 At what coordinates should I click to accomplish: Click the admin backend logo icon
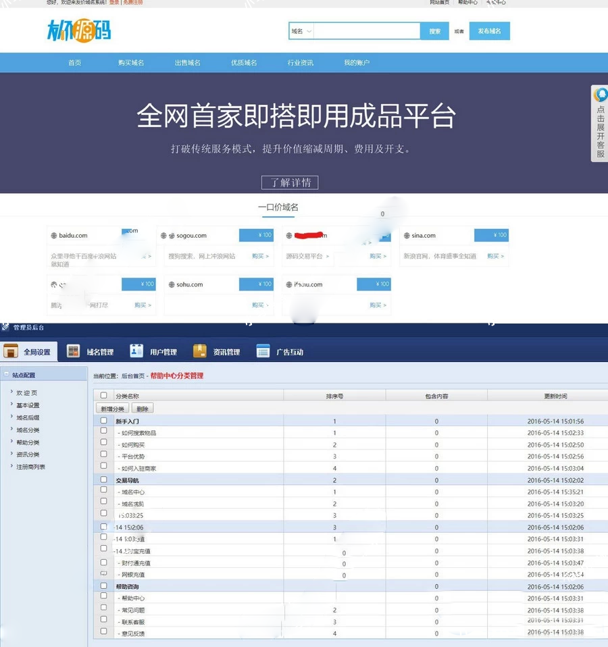coord(5,327)
